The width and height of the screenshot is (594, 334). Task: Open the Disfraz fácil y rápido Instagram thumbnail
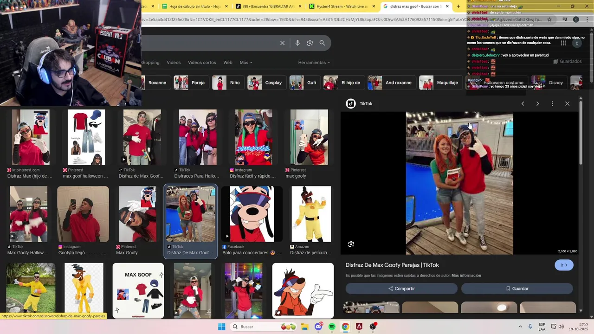coord(253,137)
